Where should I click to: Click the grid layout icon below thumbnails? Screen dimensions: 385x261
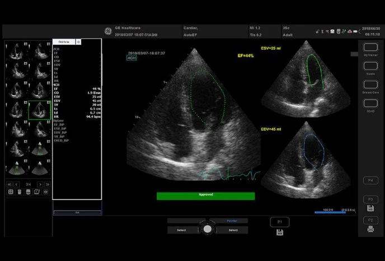10,192
